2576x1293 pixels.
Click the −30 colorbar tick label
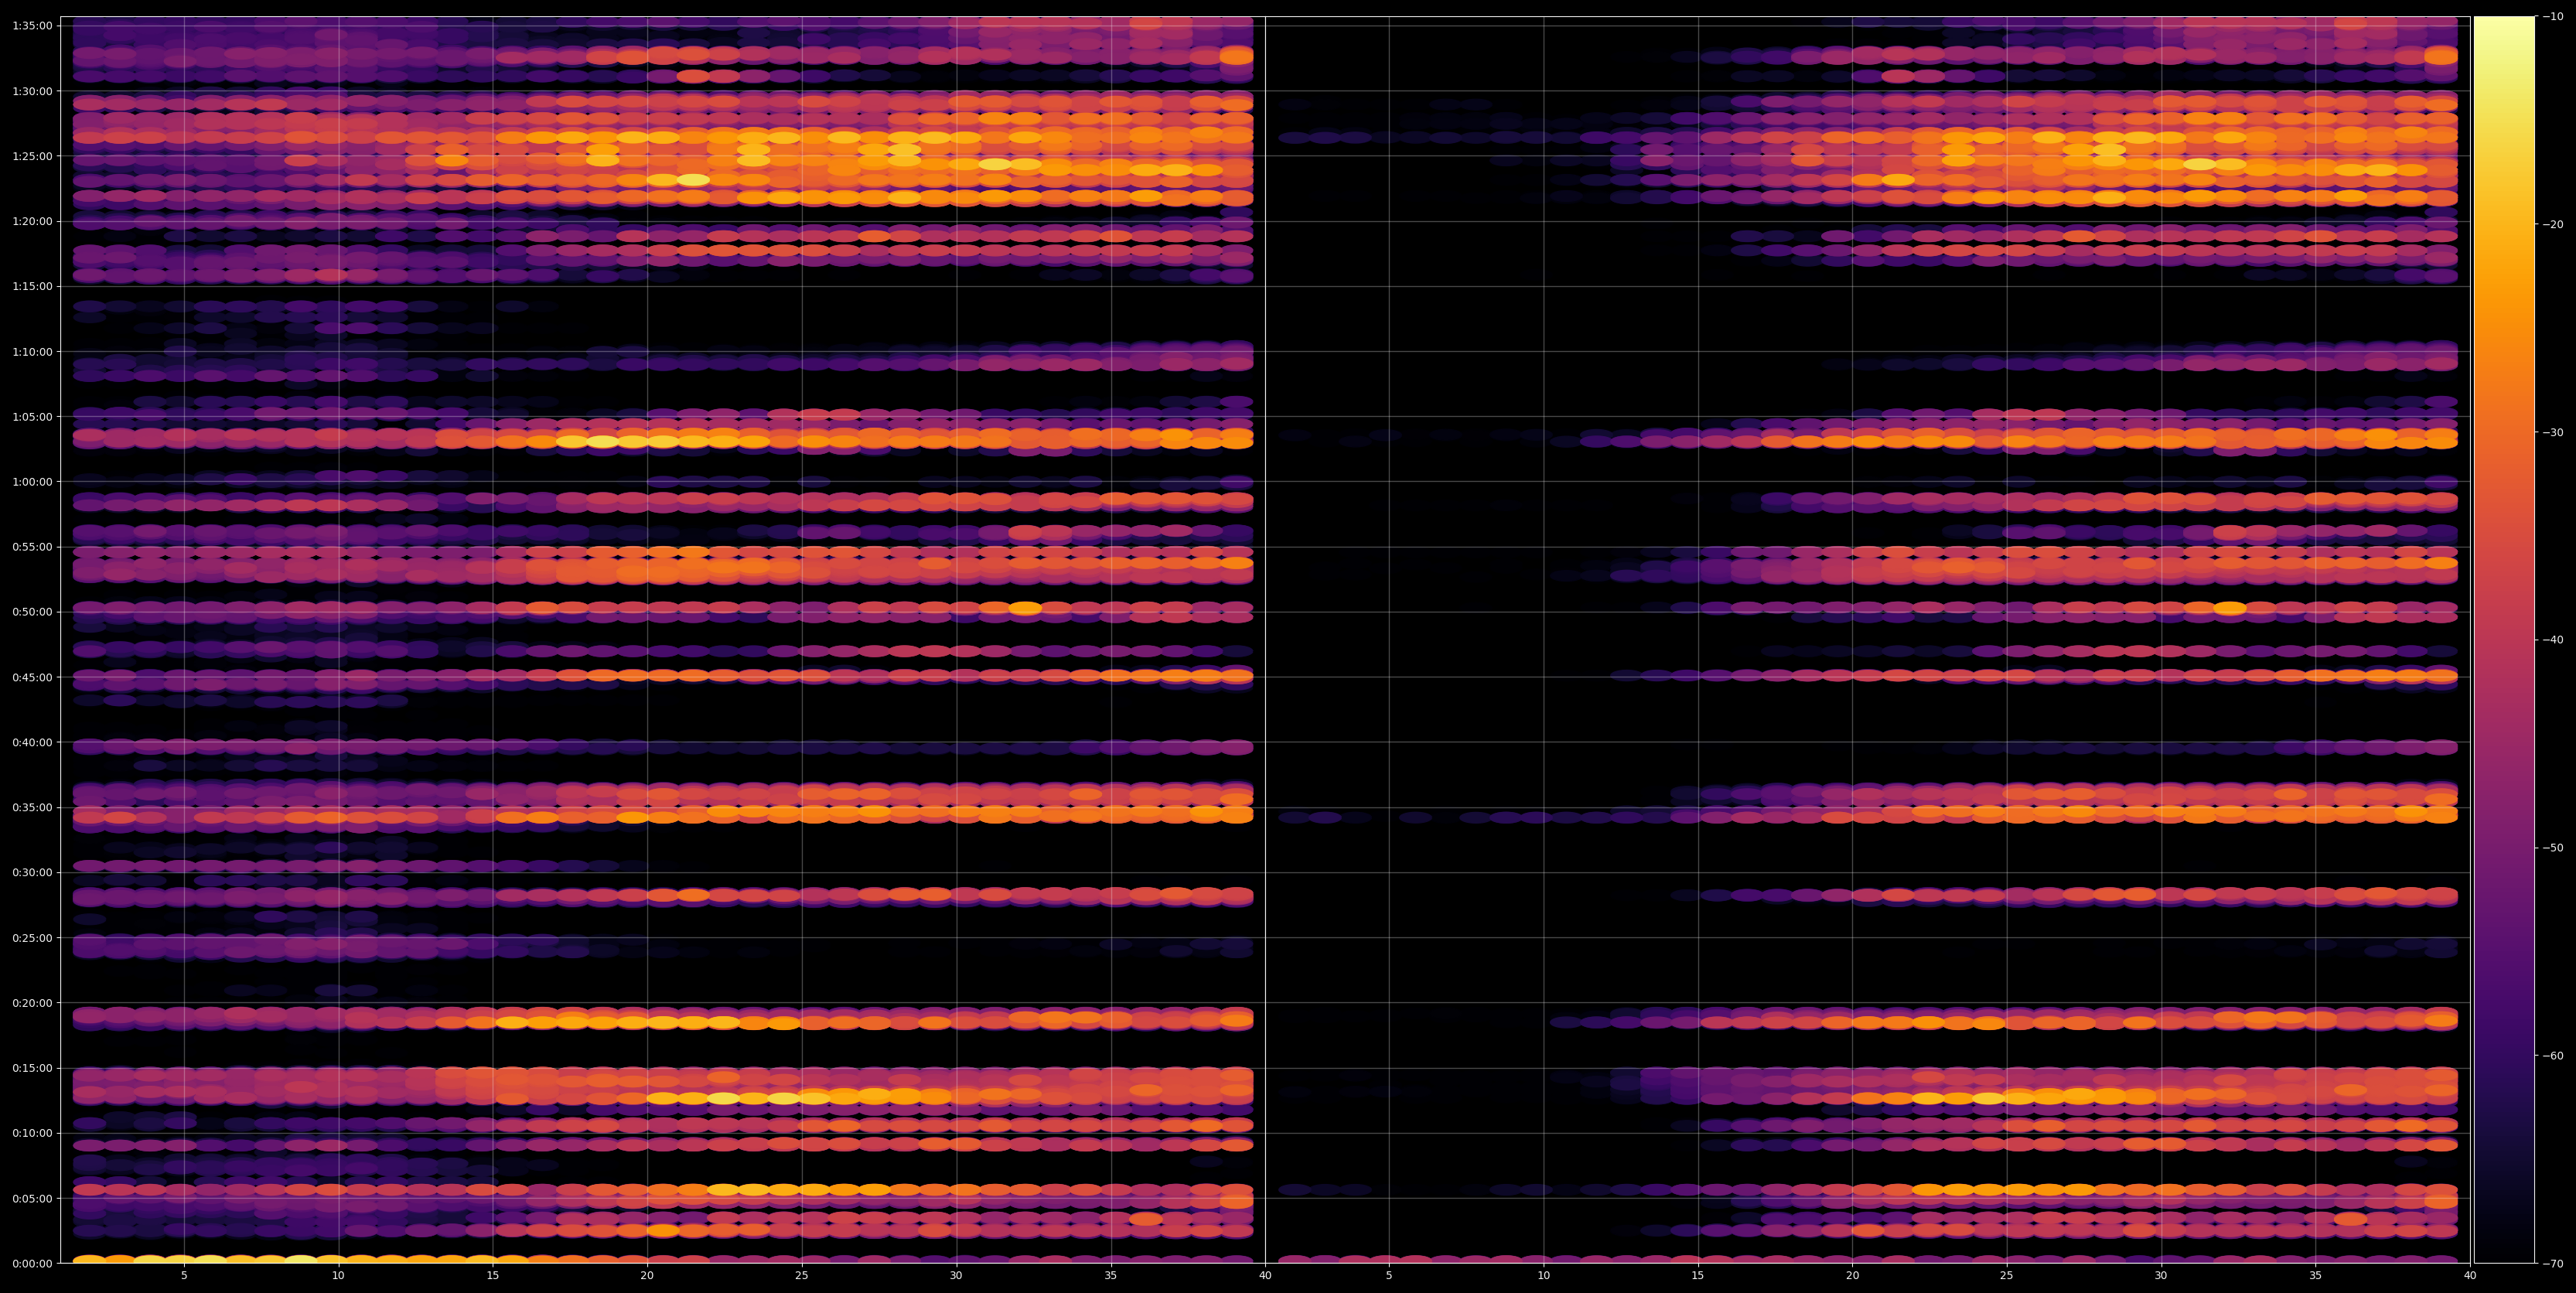(2553, 433)
